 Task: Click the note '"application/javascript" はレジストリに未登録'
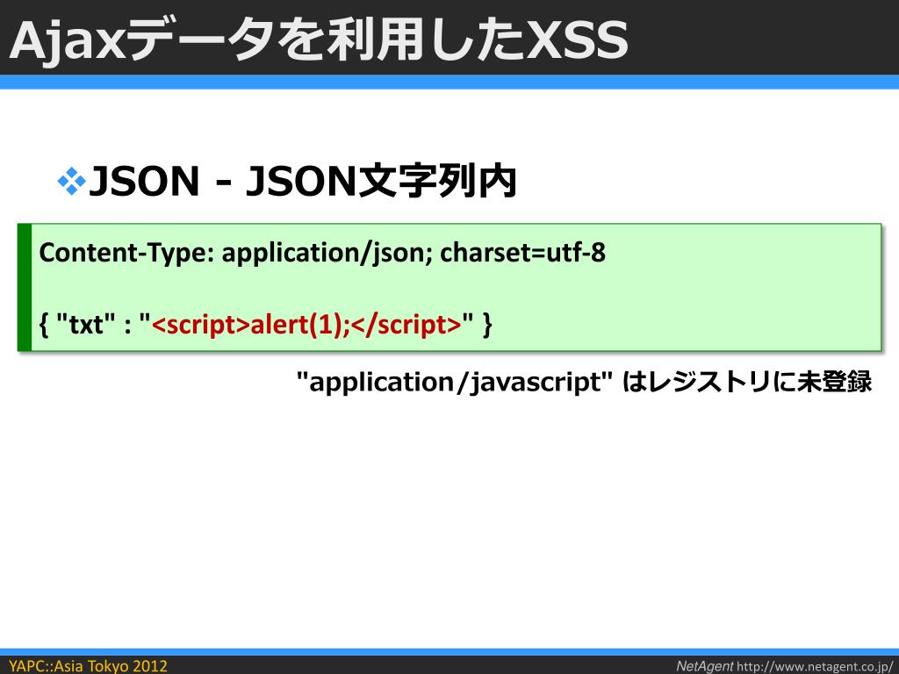585,383
